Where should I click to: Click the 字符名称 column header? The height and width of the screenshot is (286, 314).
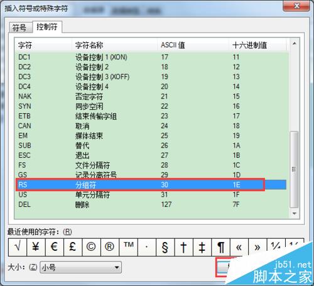coord(114,45)
